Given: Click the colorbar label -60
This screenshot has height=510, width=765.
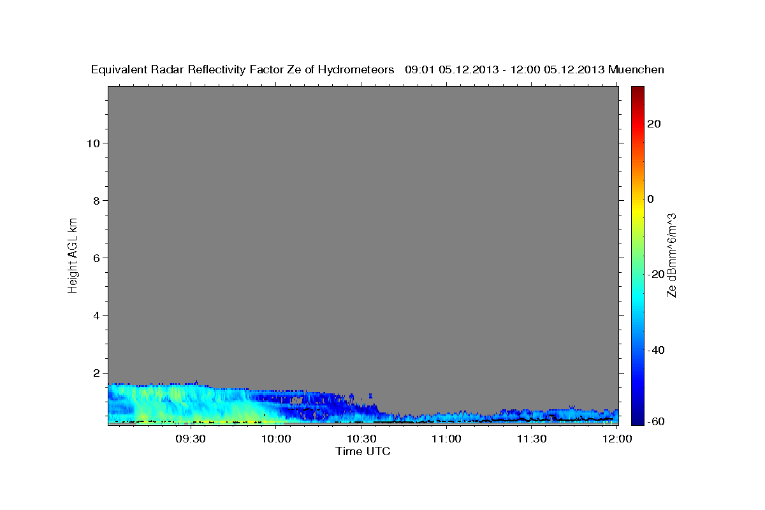Looking at the screenshot, I should click(x=656, y=422).
